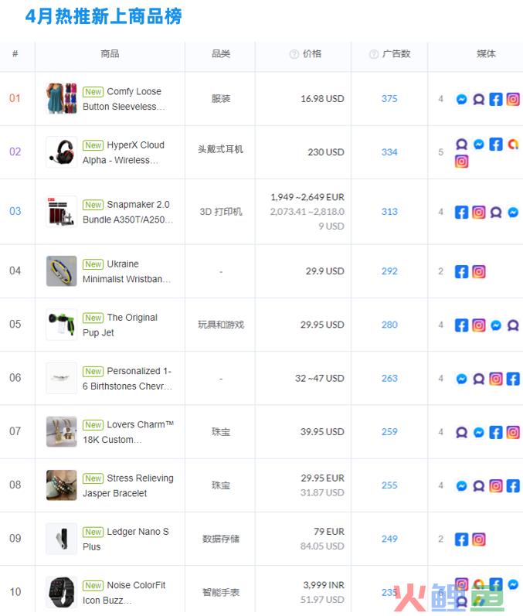Click the Comfy Loose blouse thumbnail
The height and width of the screenshot is (616, 523).
62,98
